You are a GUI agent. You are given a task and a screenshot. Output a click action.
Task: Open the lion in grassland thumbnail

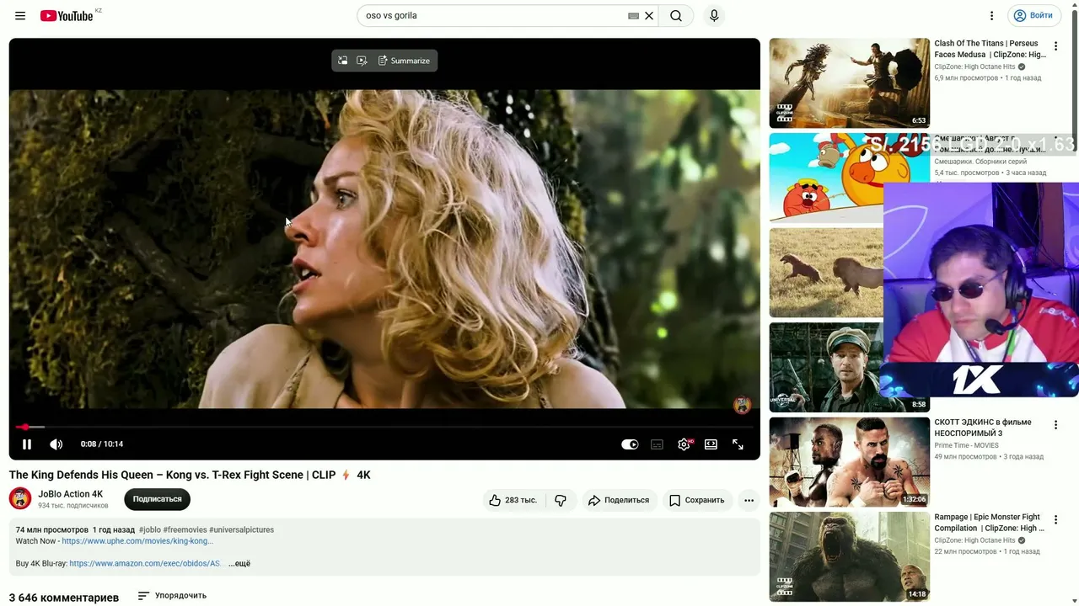[x=825, y=273]
